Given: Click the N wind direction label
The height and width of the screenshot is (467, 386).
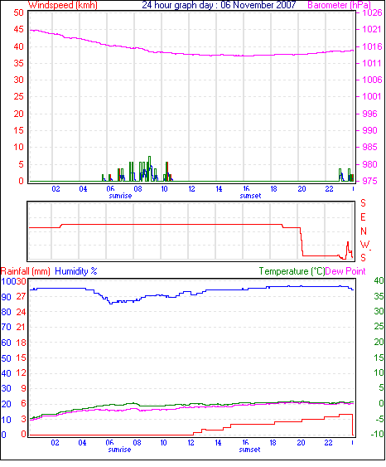Looking at the screenshot, I should tap(364, 231).
